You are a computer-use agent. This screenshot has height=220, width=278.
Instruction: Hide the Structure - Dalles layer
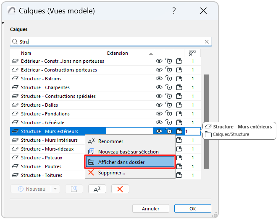(159, 105)
